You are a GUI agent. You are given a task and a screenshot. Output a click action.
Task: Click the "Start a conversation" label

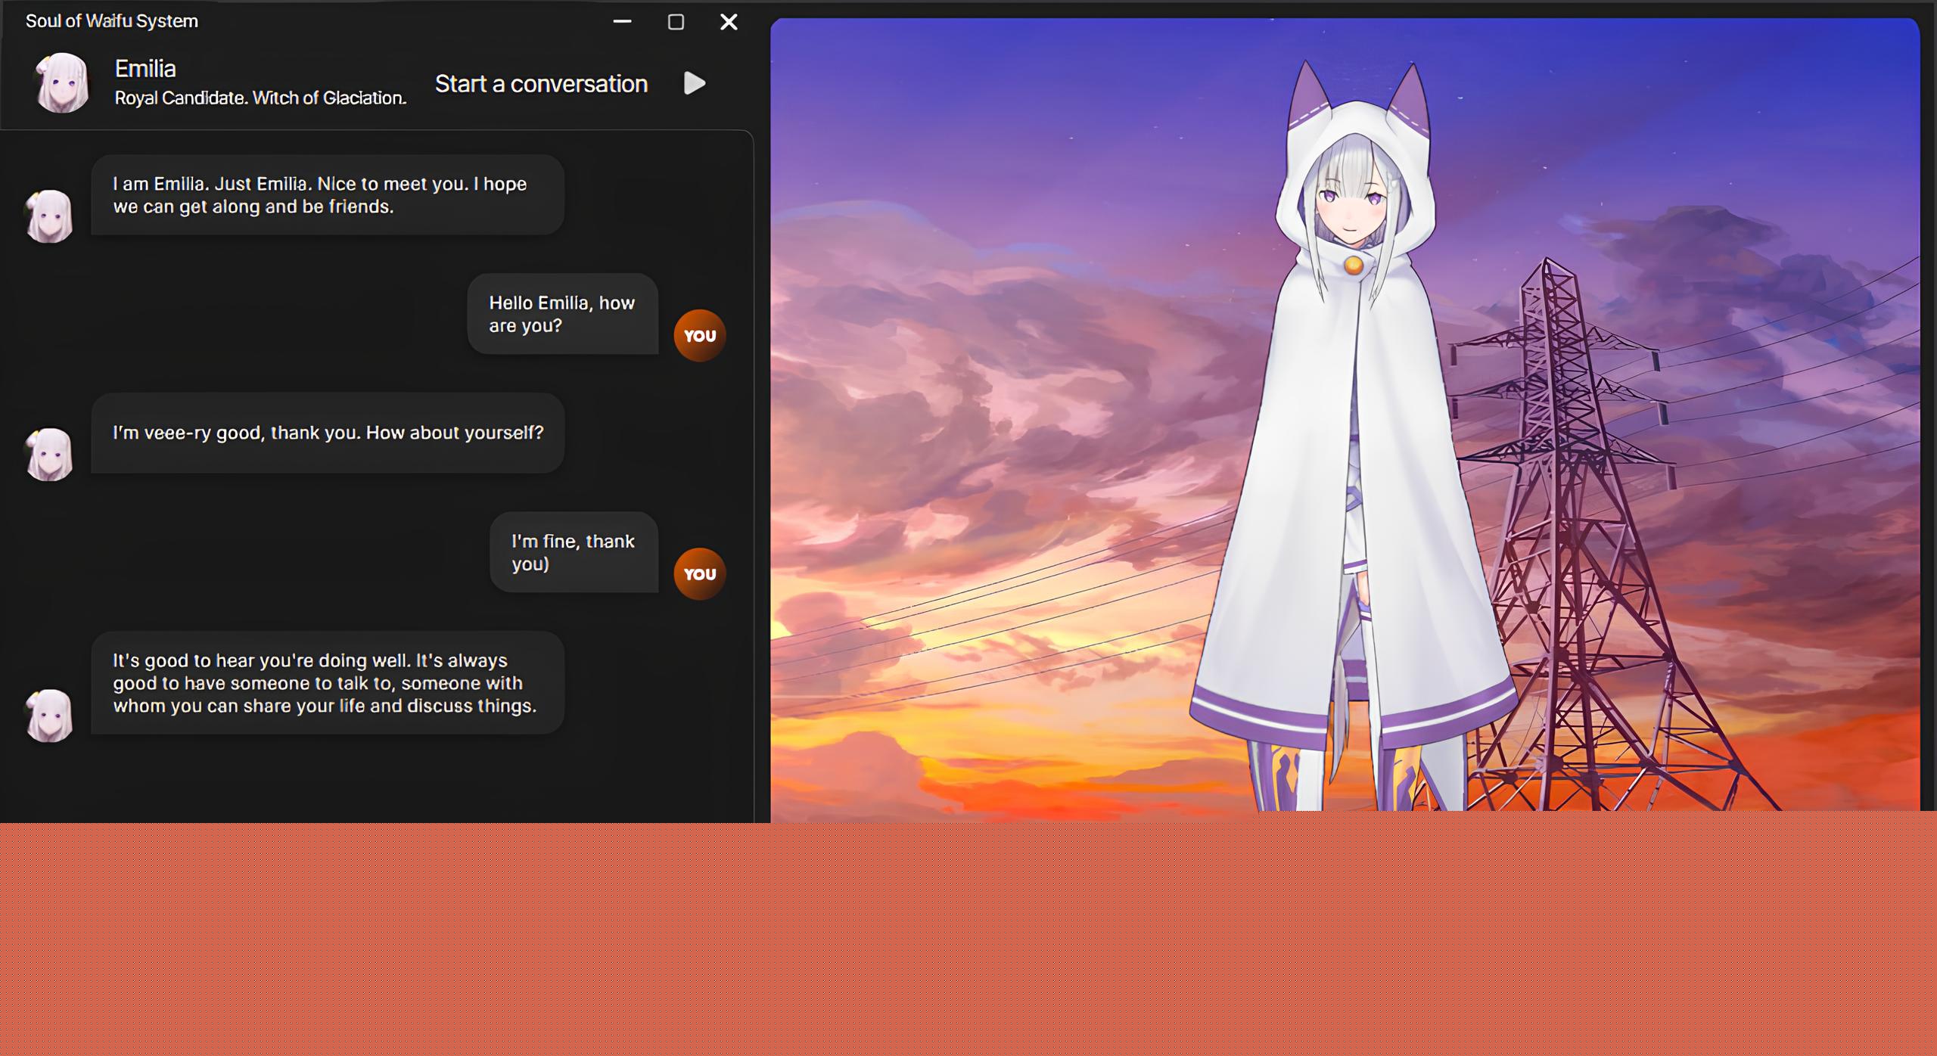tap(541, 84)
